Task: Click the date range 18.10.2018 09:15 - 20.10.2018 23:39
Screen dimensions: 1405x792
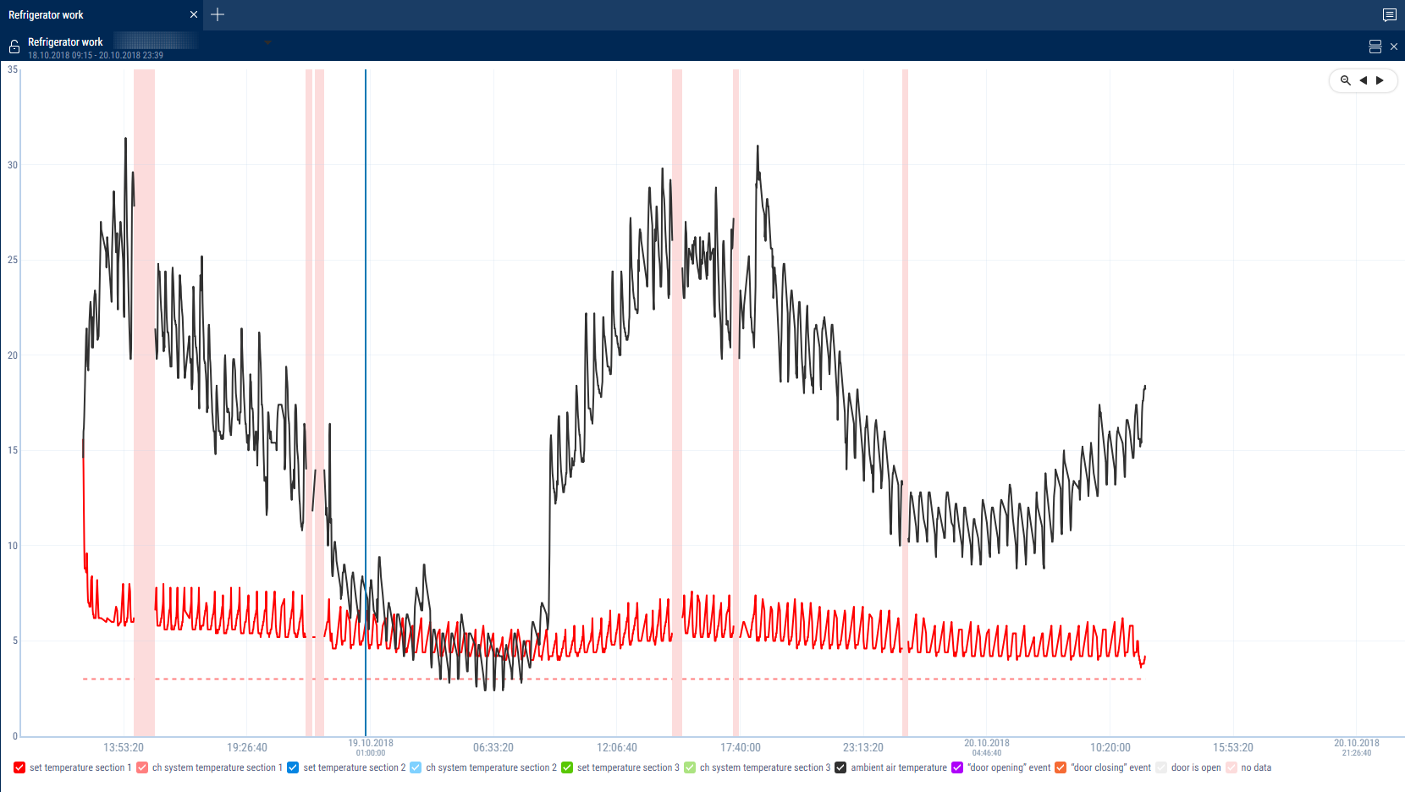Action: (x=96, y=55)
